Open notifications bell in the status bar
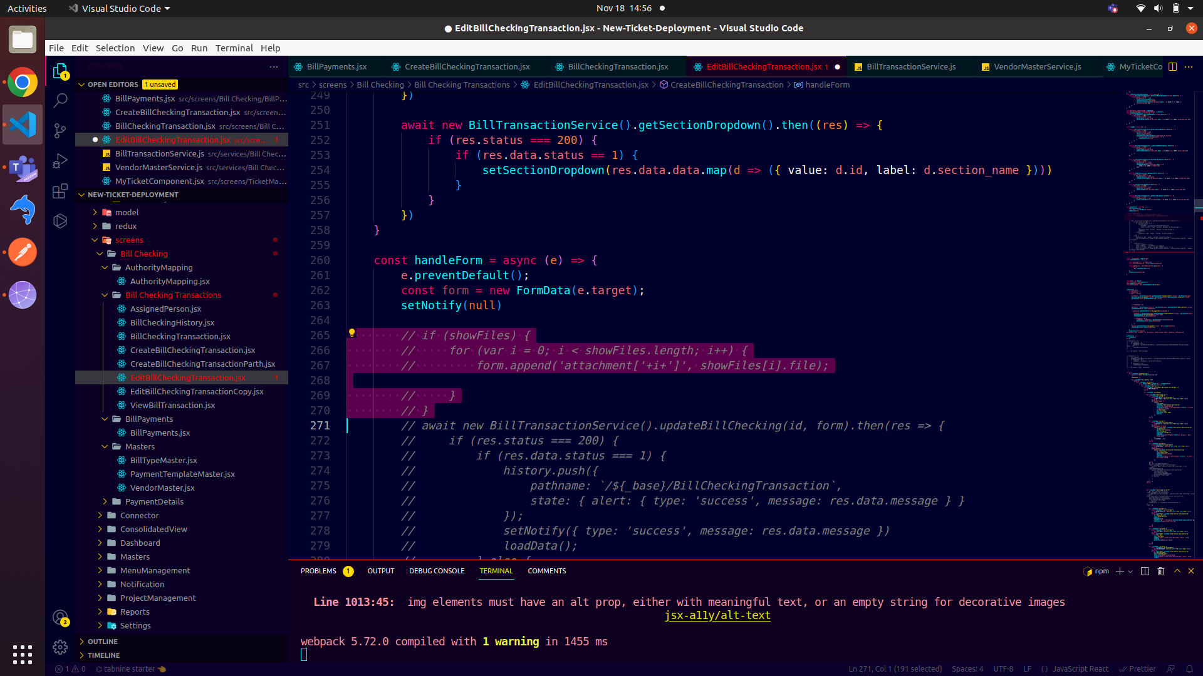 point(1189,668)
